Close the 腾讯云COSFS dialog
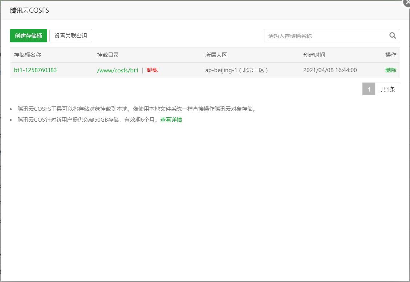 click(407, 3)
